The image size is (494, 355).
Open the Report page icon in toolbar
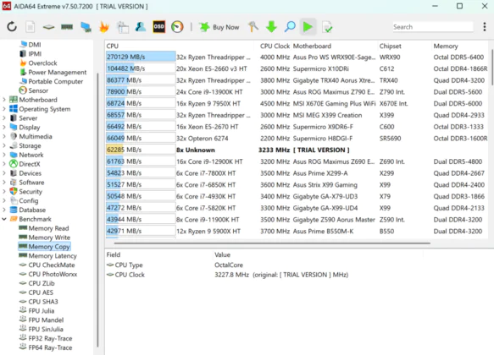(31, 27)
